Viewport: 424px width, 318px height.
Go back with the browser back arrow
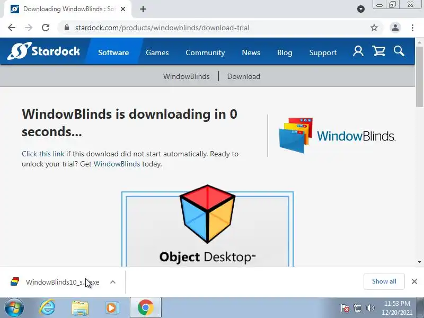click(12, 28)
